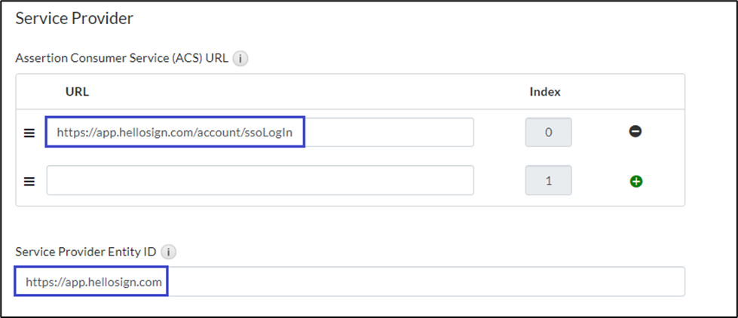The height and width of the screenshot is (318, 738).
Task: Add a new ACS URL row
Action: (x=635, y=181)
